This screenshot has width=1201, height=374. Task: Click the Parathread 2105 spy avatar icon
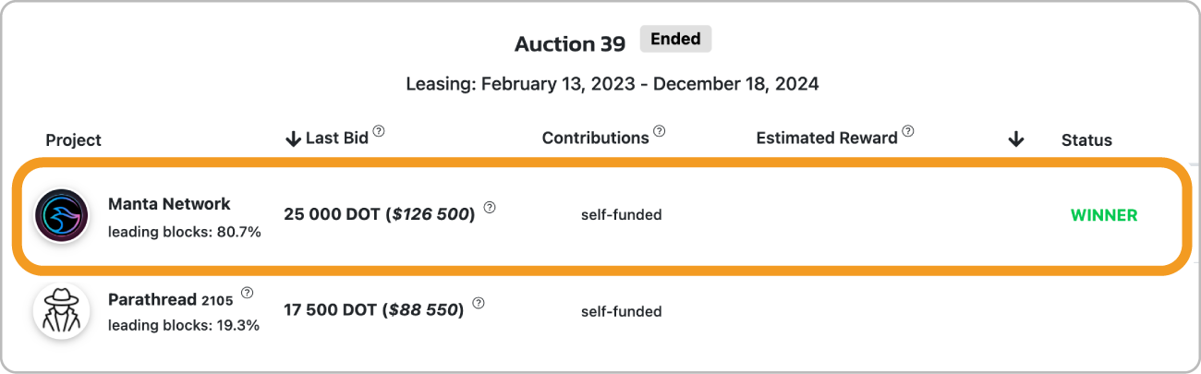[61, 311]
